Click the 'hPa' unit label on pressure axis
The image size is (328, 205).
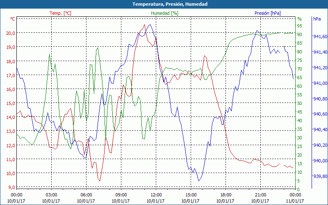tap(317, 19)
